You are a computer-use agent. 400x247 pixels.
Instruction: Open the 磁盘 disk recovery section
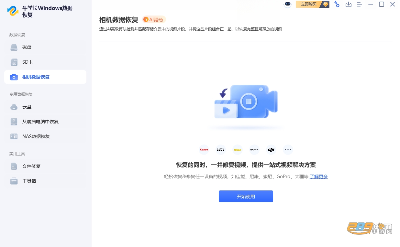(x=45, y=47)
